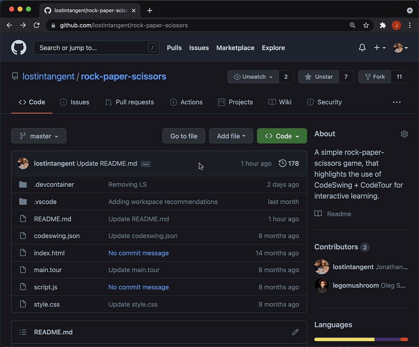Open the rock-paper-scissors repo name link
Image resolution: width=419 pixels, height=347 pixels.
point(124,76)
